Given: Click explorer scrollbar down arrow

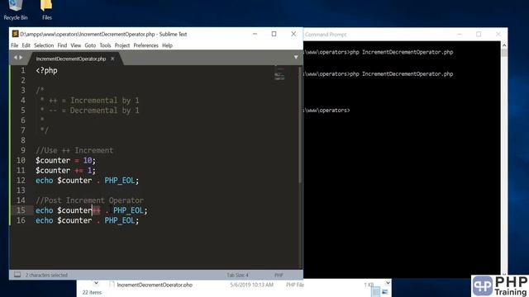Looking at the screenshot, I should pos(388,283).
